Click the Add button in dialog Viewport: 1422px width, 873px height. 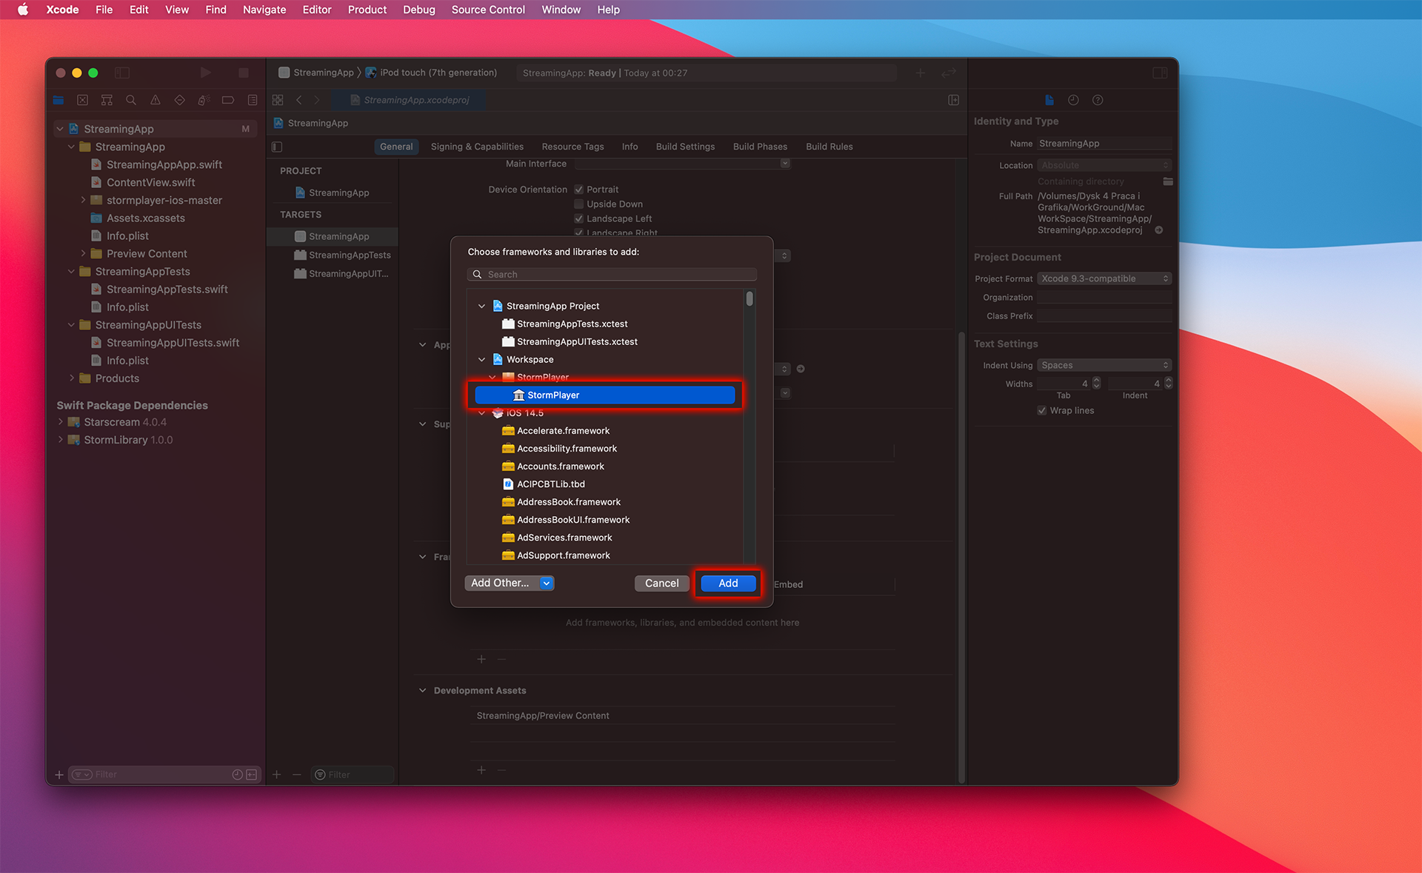pyautogui.click(x=728, y=583)
